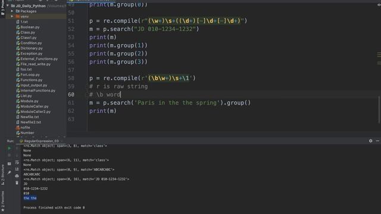Open File_read_write.py in the project tree
The height and width of the screenshot is (214, 381).
36,64
